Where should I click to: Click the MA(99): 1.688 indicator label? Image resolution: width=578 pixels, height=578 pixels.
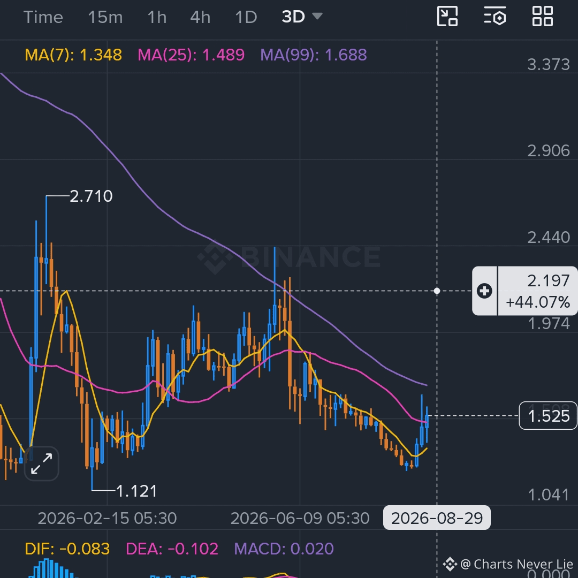(x=313, y=55)
